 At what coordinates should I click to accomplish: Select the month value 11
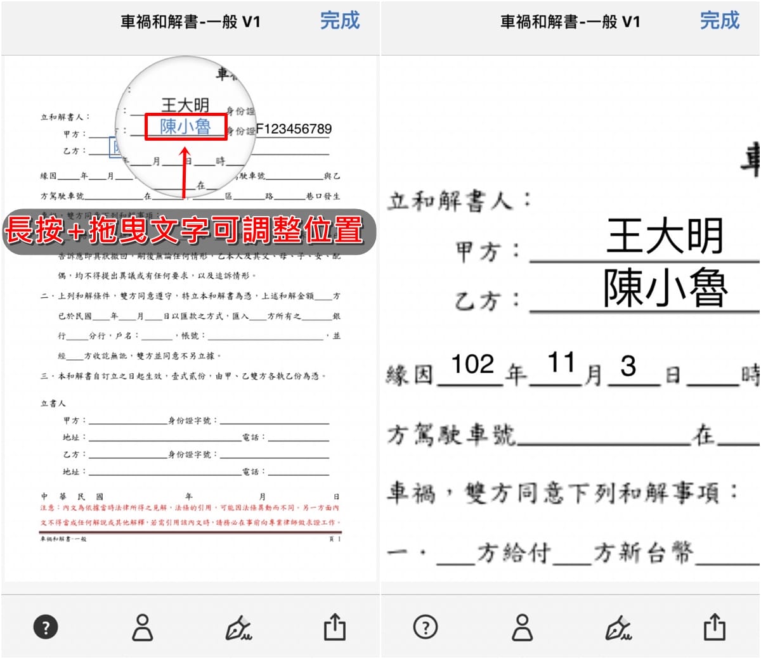pos(561,364)
